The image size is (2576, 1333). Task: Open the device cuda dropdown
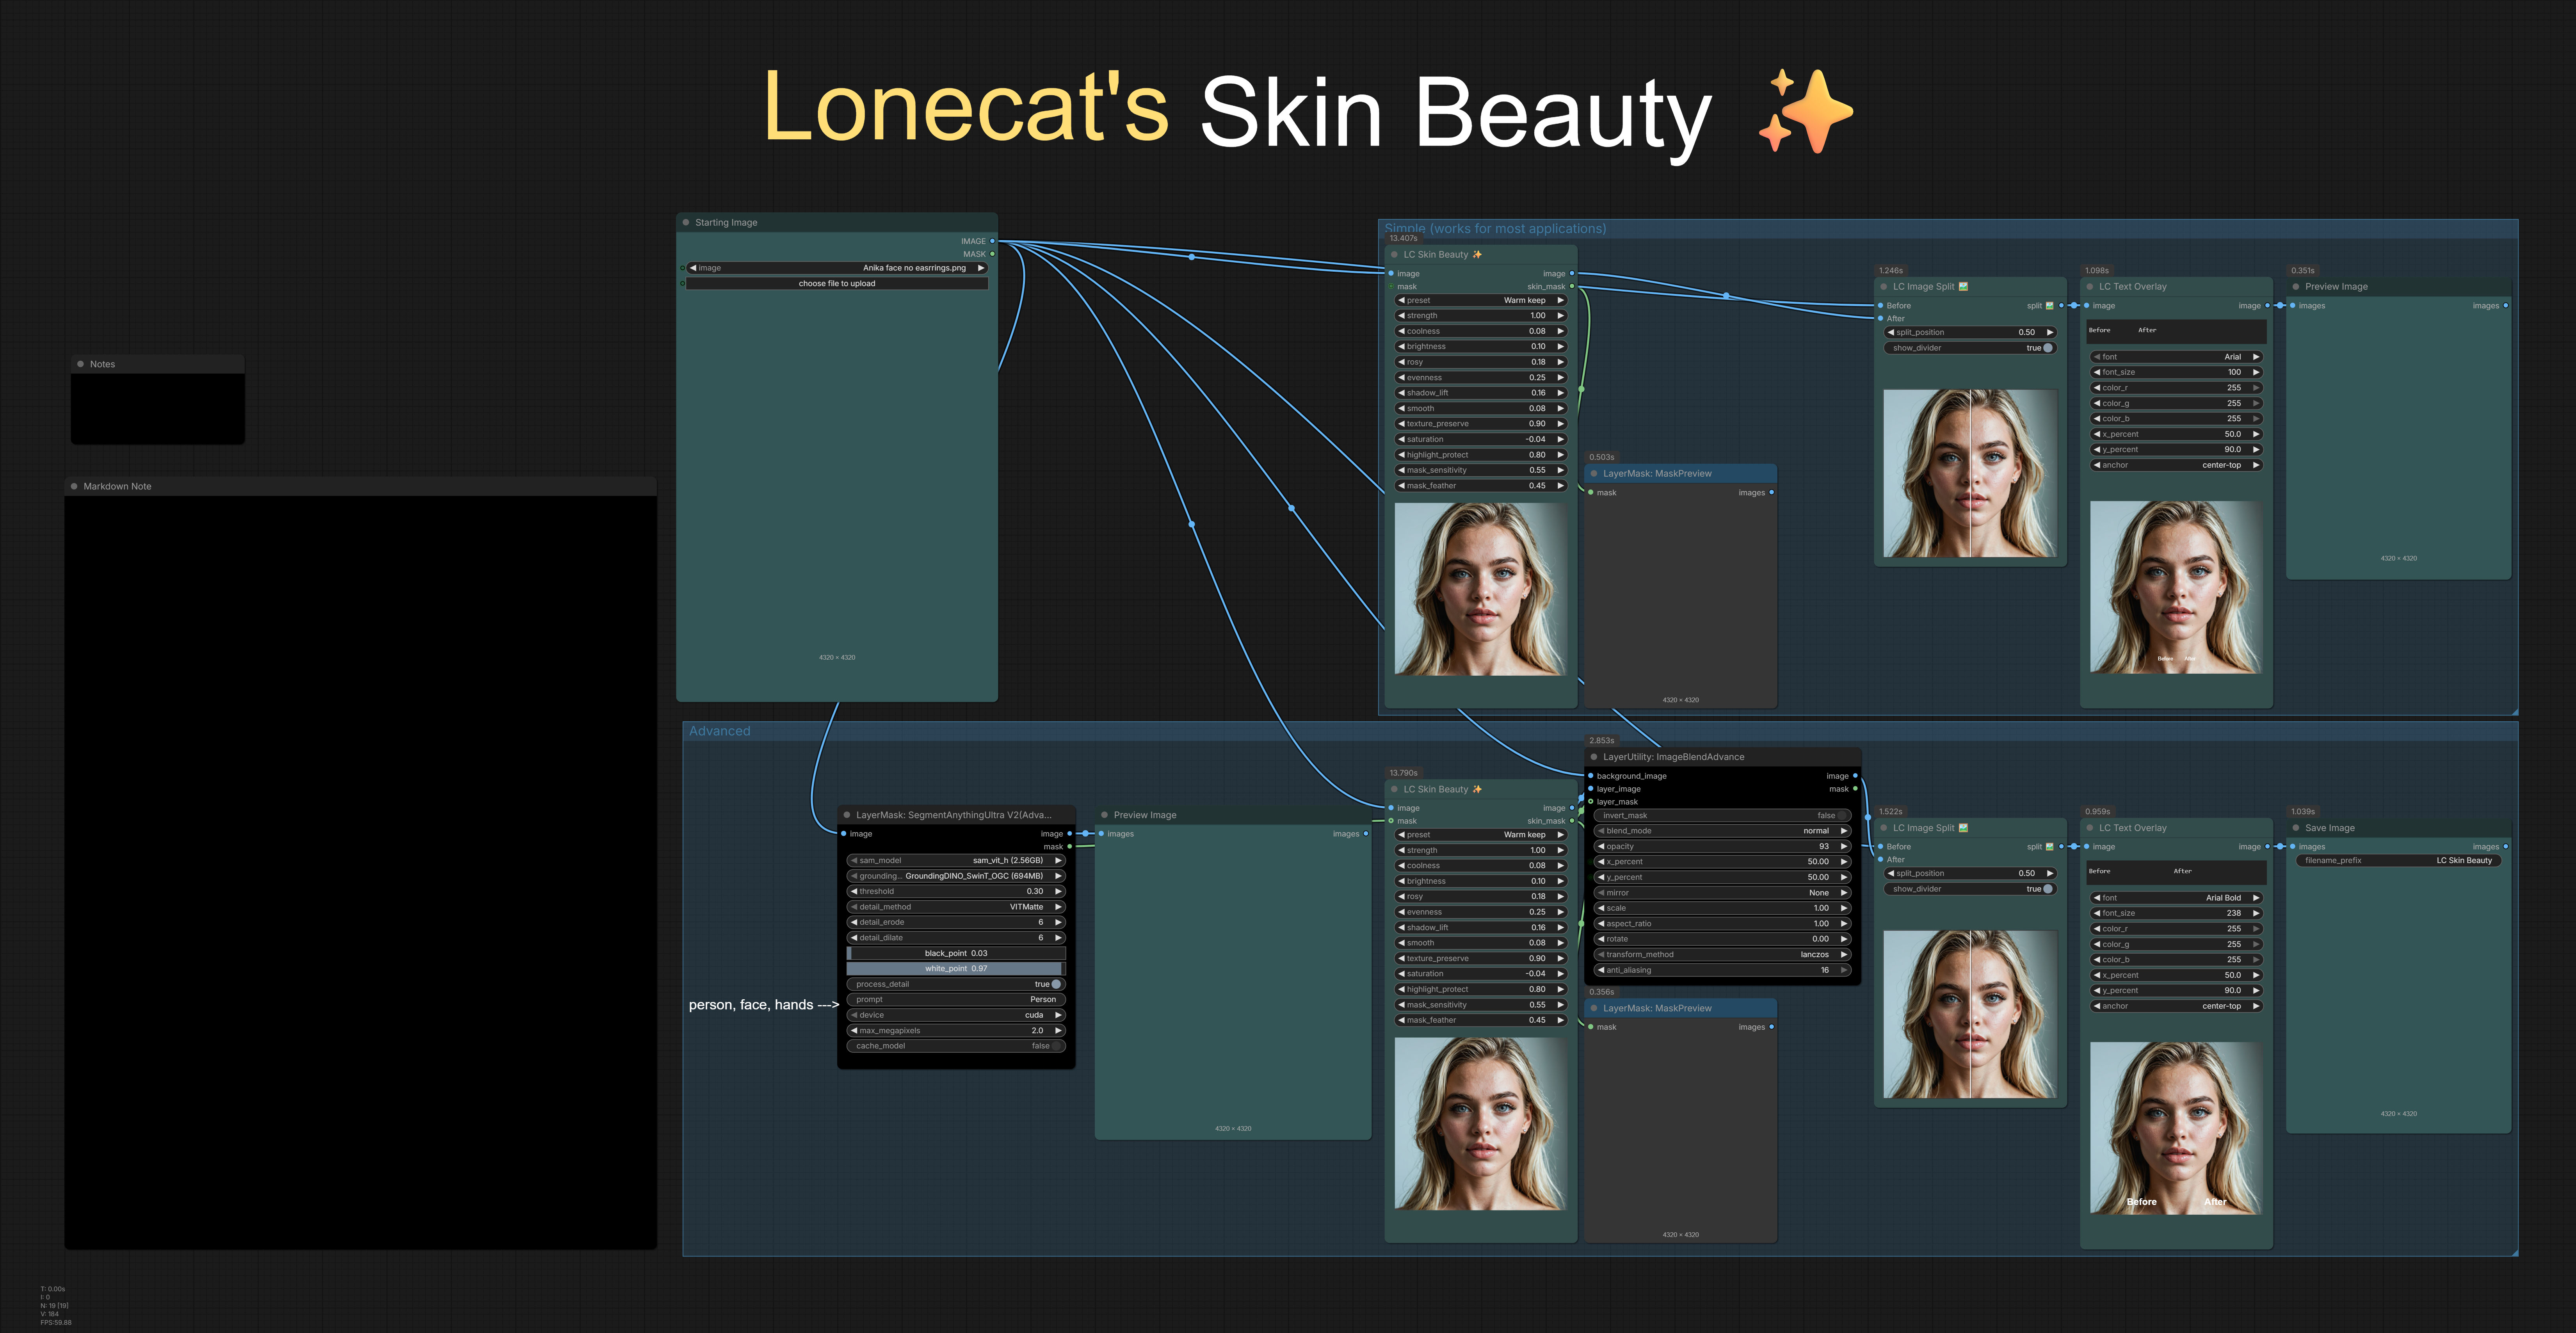click(x=956, y=1015)
